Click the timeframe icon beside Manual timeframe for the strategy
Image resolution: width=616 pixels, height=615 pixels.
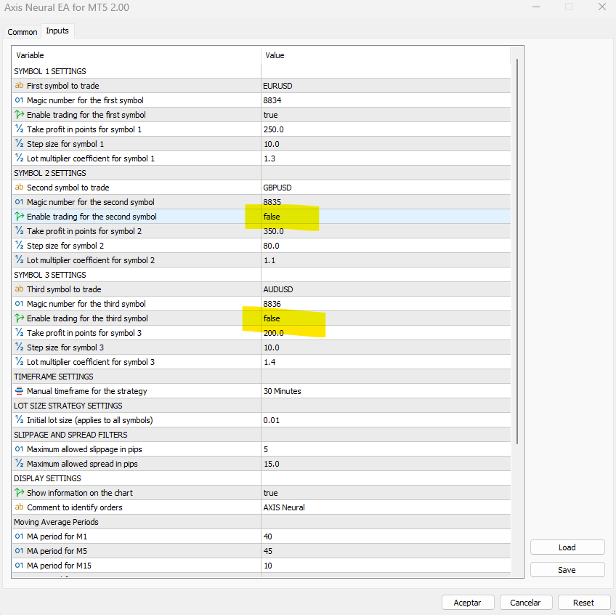click(x=19, y=391)
